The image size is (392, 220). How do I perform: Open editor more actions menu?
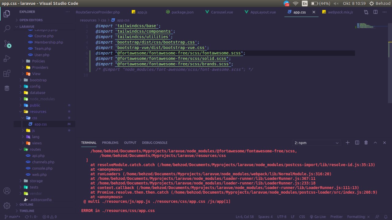point(385,12)
